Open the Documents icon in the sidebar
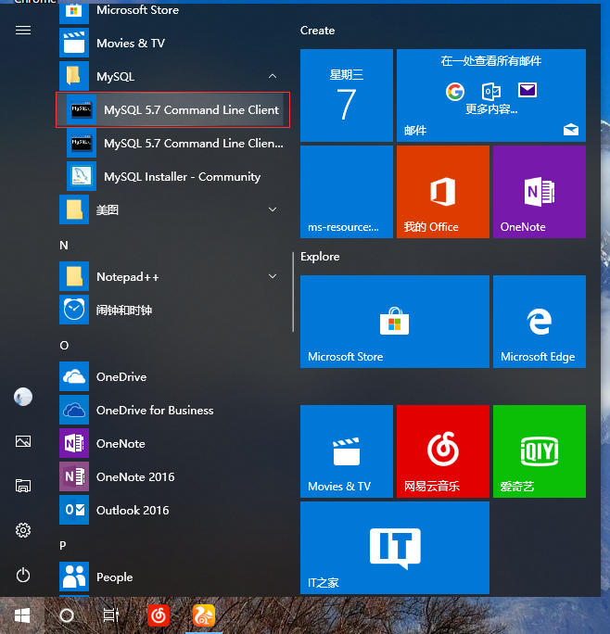Viewport: 610px width, 634px height. coord(23,486)
